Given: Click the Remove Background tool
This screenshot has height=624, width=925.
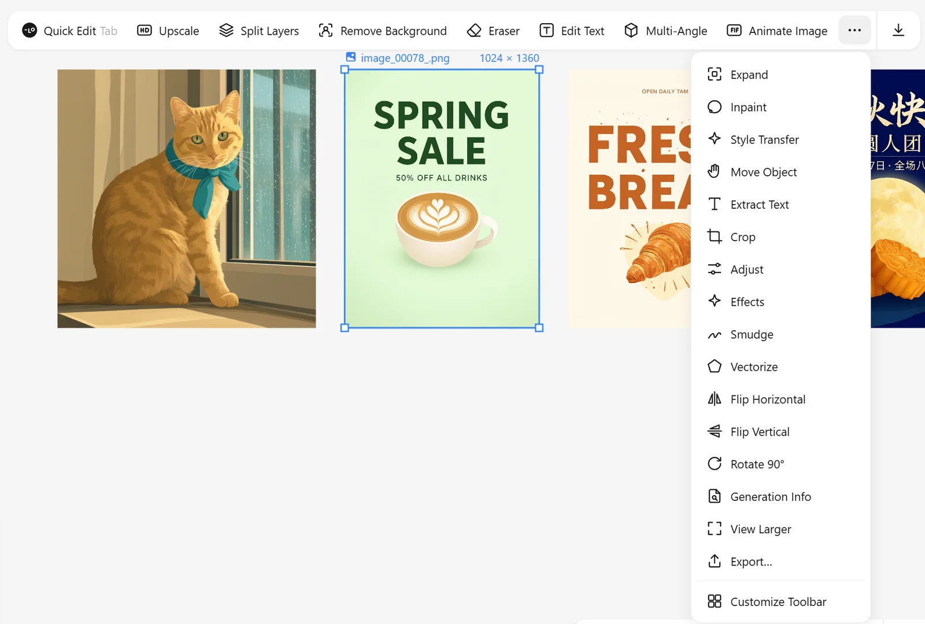Looking at the screenshot, I should pos(383,31).
